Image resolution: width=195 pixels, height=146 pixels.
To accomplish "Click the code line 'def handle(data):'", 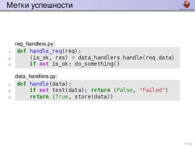I will [44, 84].
